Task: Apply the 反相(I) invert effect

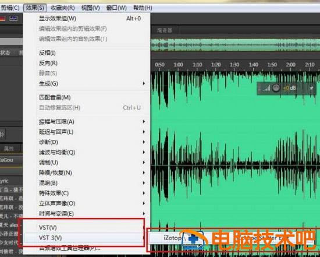Action: 87,53
